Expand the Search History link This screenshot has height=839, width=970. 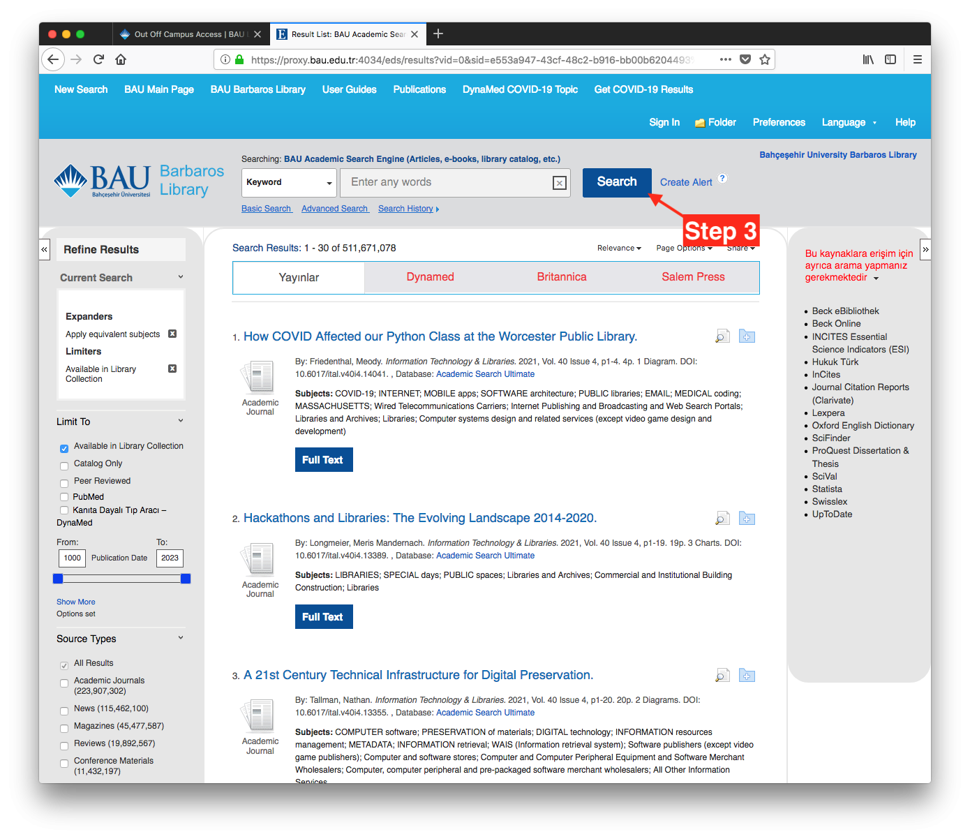tap(408, 209)
